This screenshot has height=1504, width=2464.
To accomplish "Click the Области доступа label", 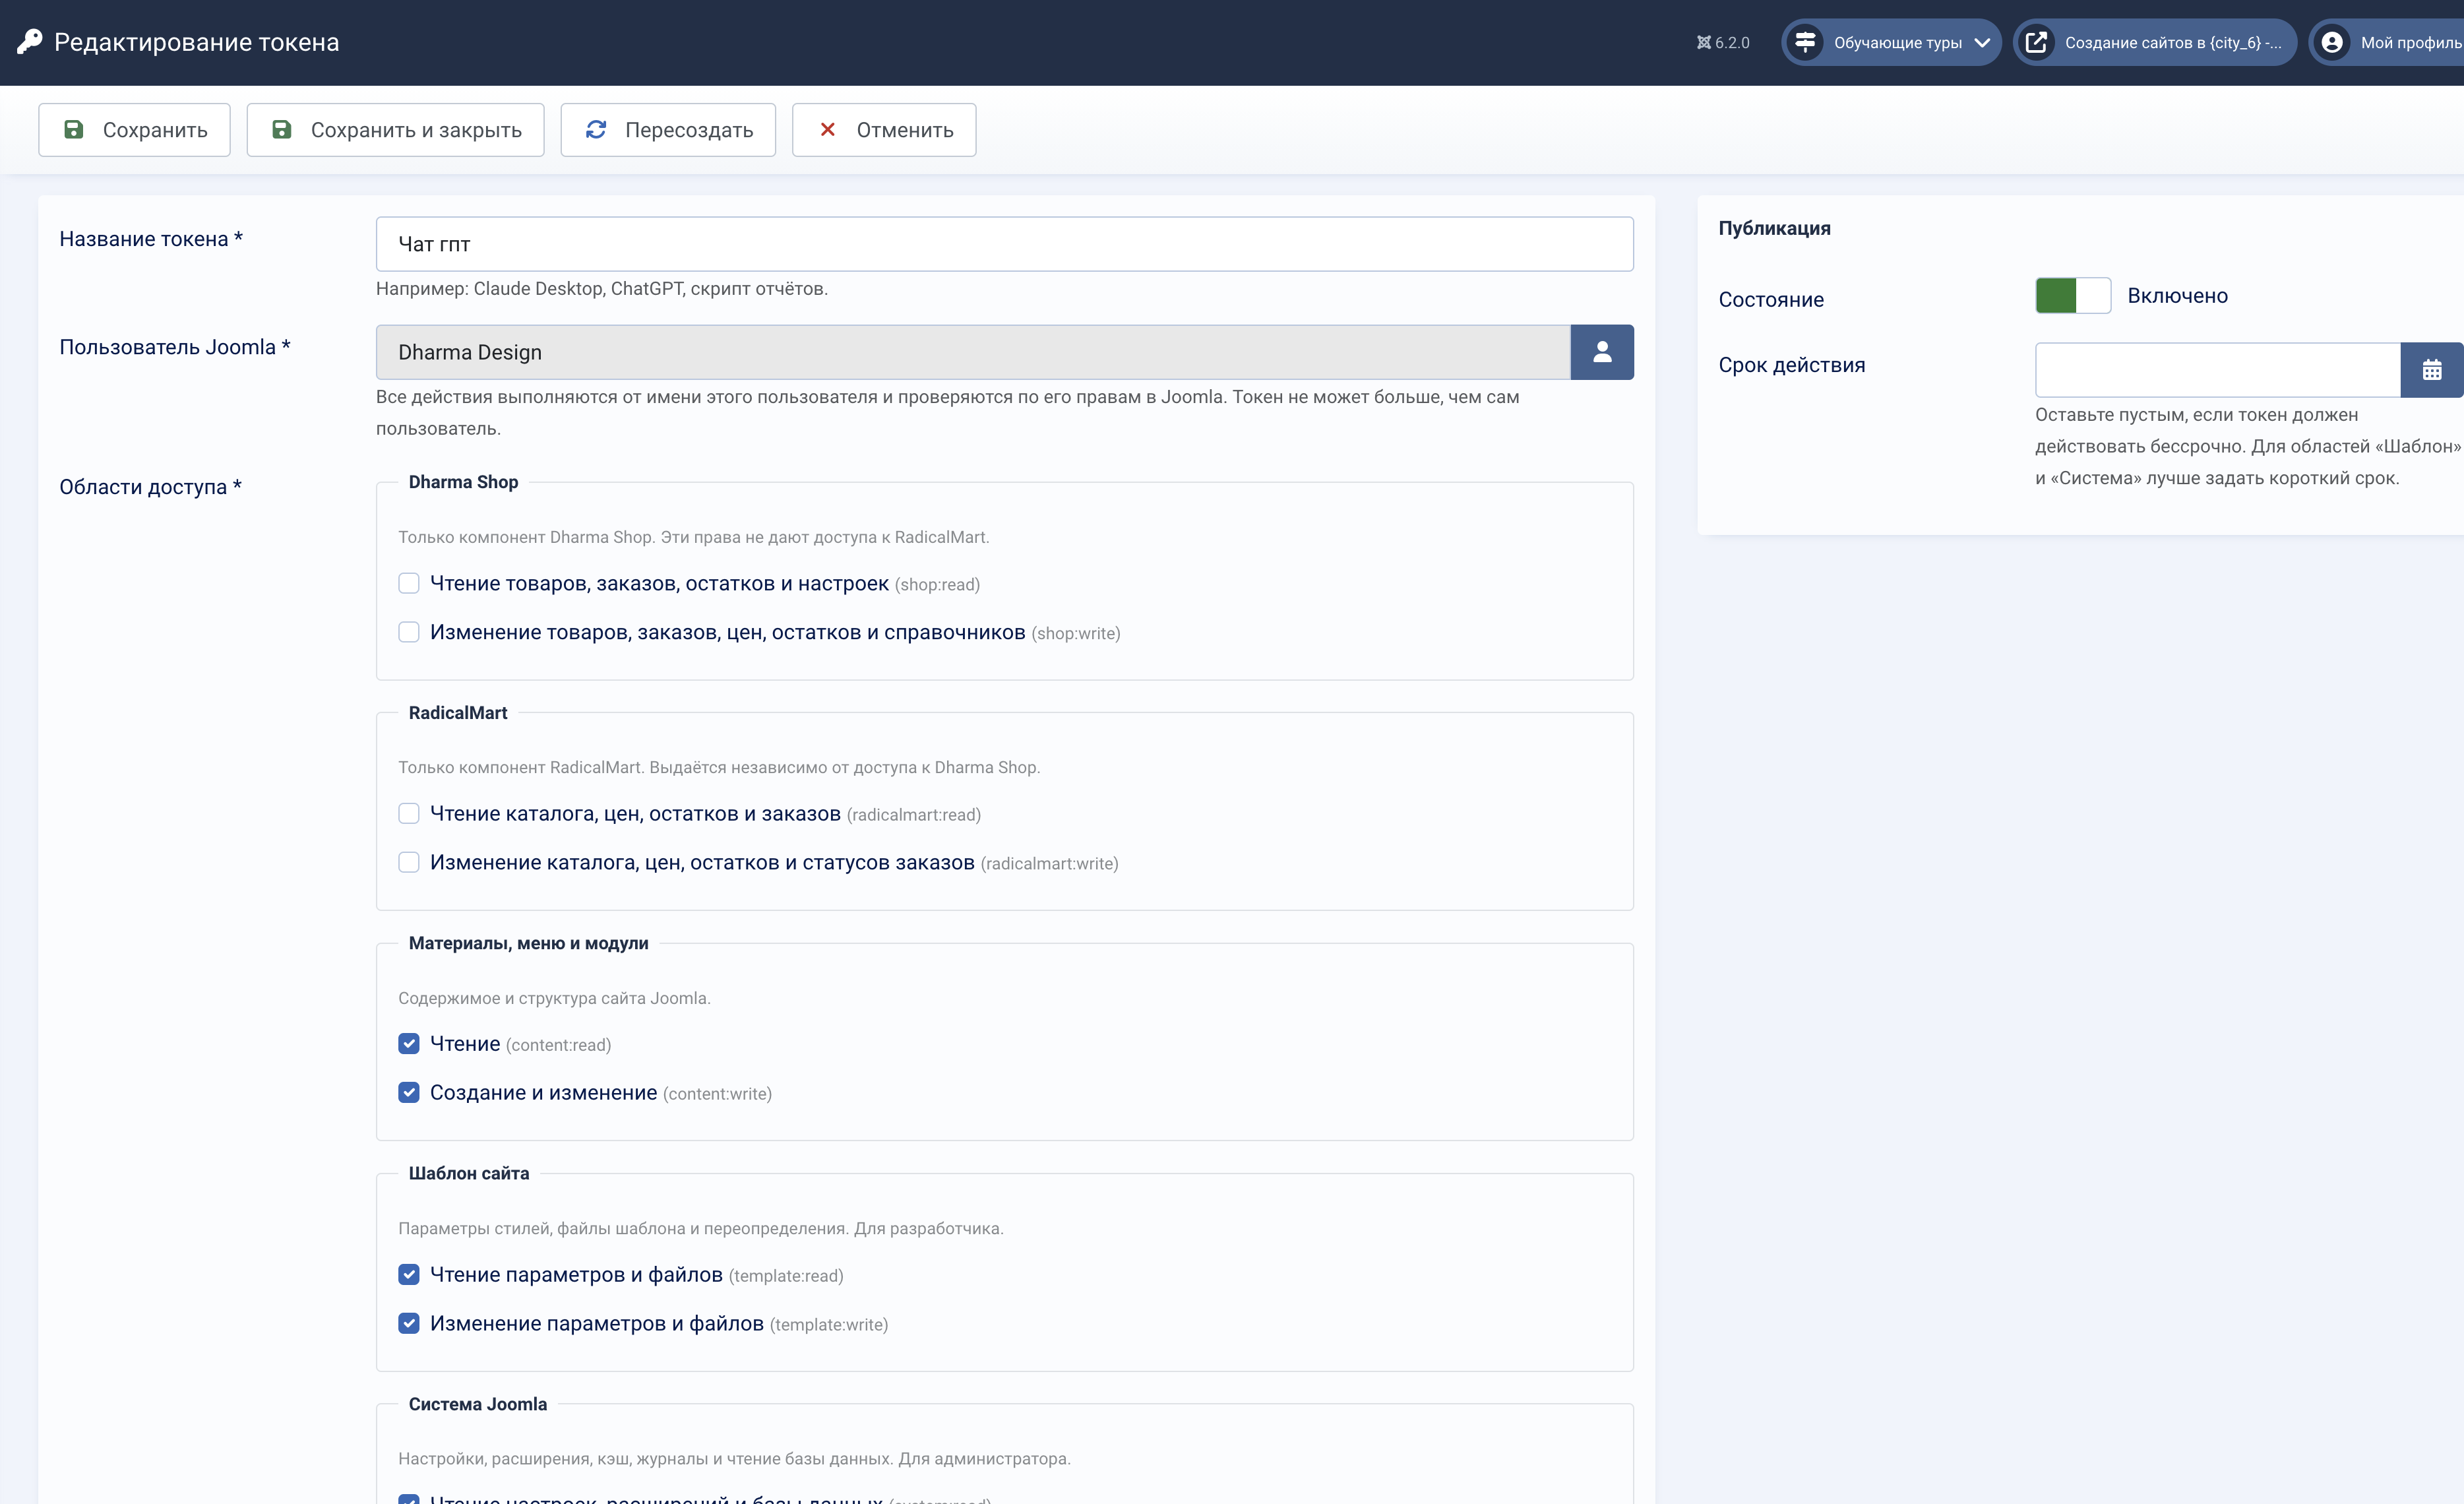I will coord(150,487).
